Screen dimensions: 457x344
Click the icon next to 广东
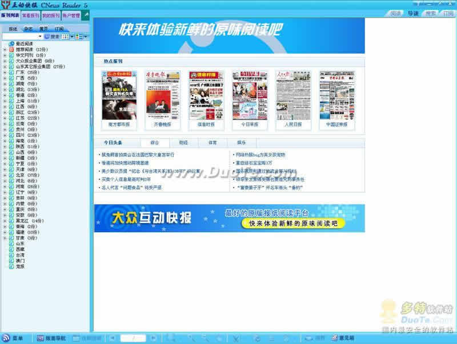click(11, 72)
